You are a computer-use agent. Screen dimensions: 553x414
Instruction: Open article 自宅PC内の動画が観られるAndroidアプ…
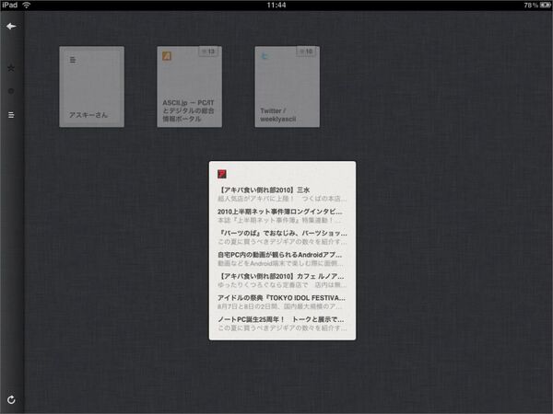pyautogui.click(x=282, y=259)
